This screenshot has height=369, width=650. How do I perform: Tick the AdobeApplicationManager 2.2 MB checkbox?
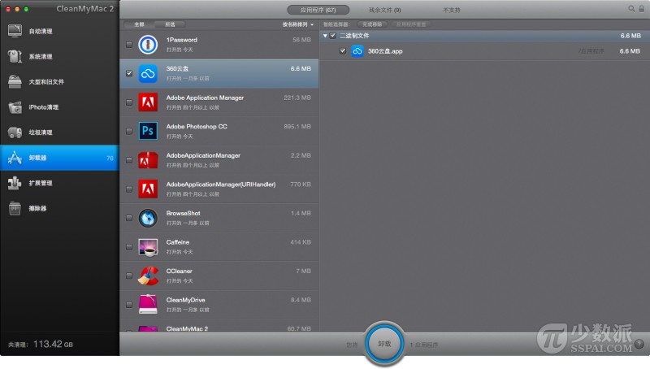click(129, 160)
